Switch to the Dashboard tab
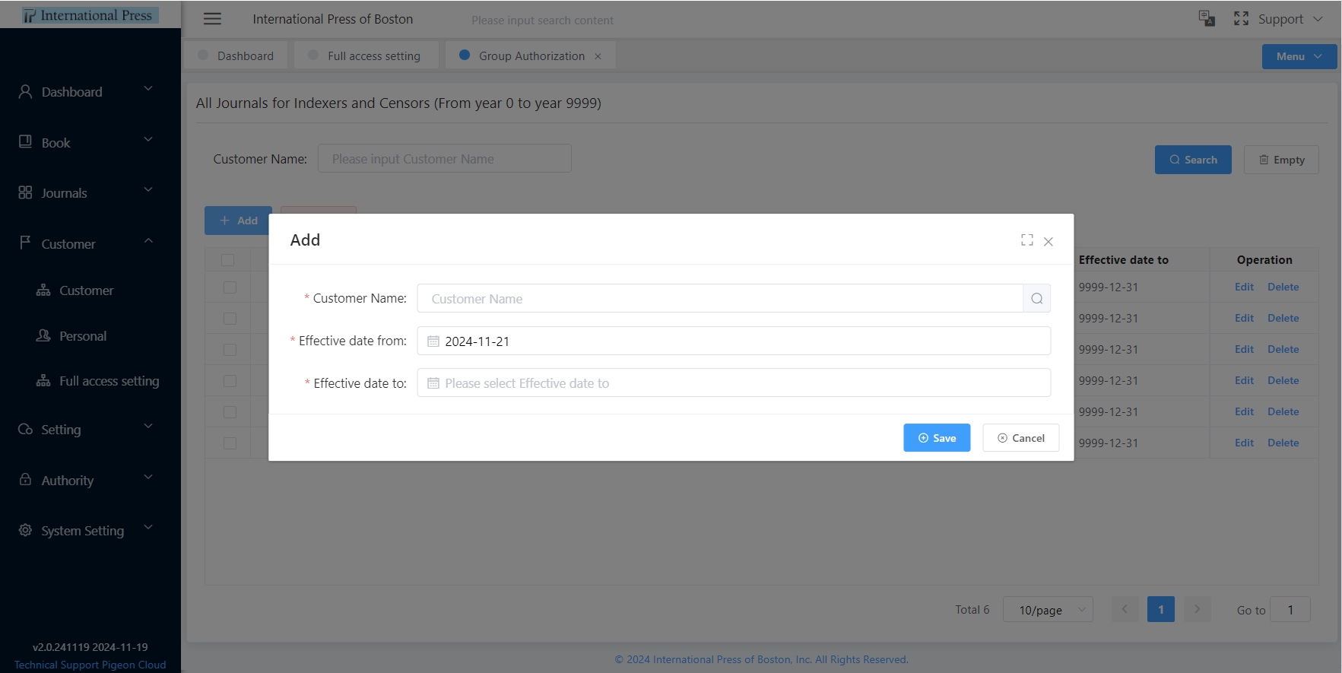 236,56
